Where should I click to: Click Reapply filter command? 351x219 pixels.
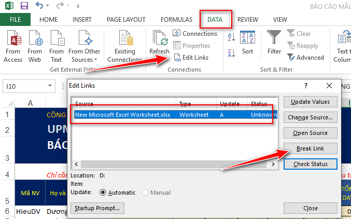[303, 46]
